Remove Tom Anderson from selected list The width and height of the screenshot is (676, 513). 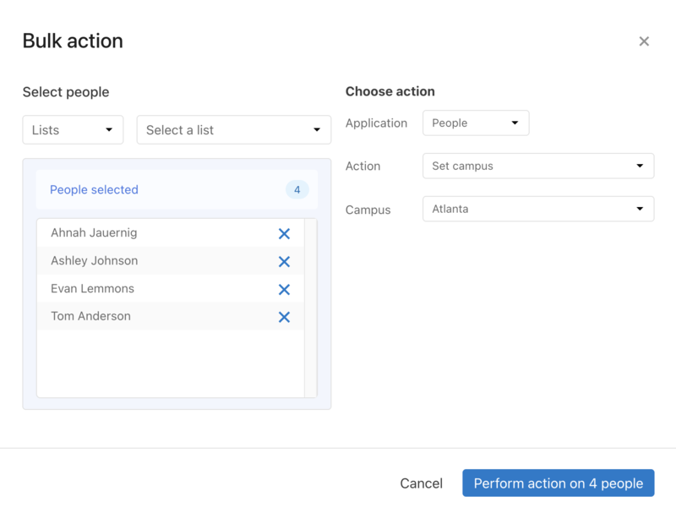pos(284,318)
